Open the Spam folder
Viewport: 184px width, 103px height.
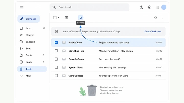point(32,62)
